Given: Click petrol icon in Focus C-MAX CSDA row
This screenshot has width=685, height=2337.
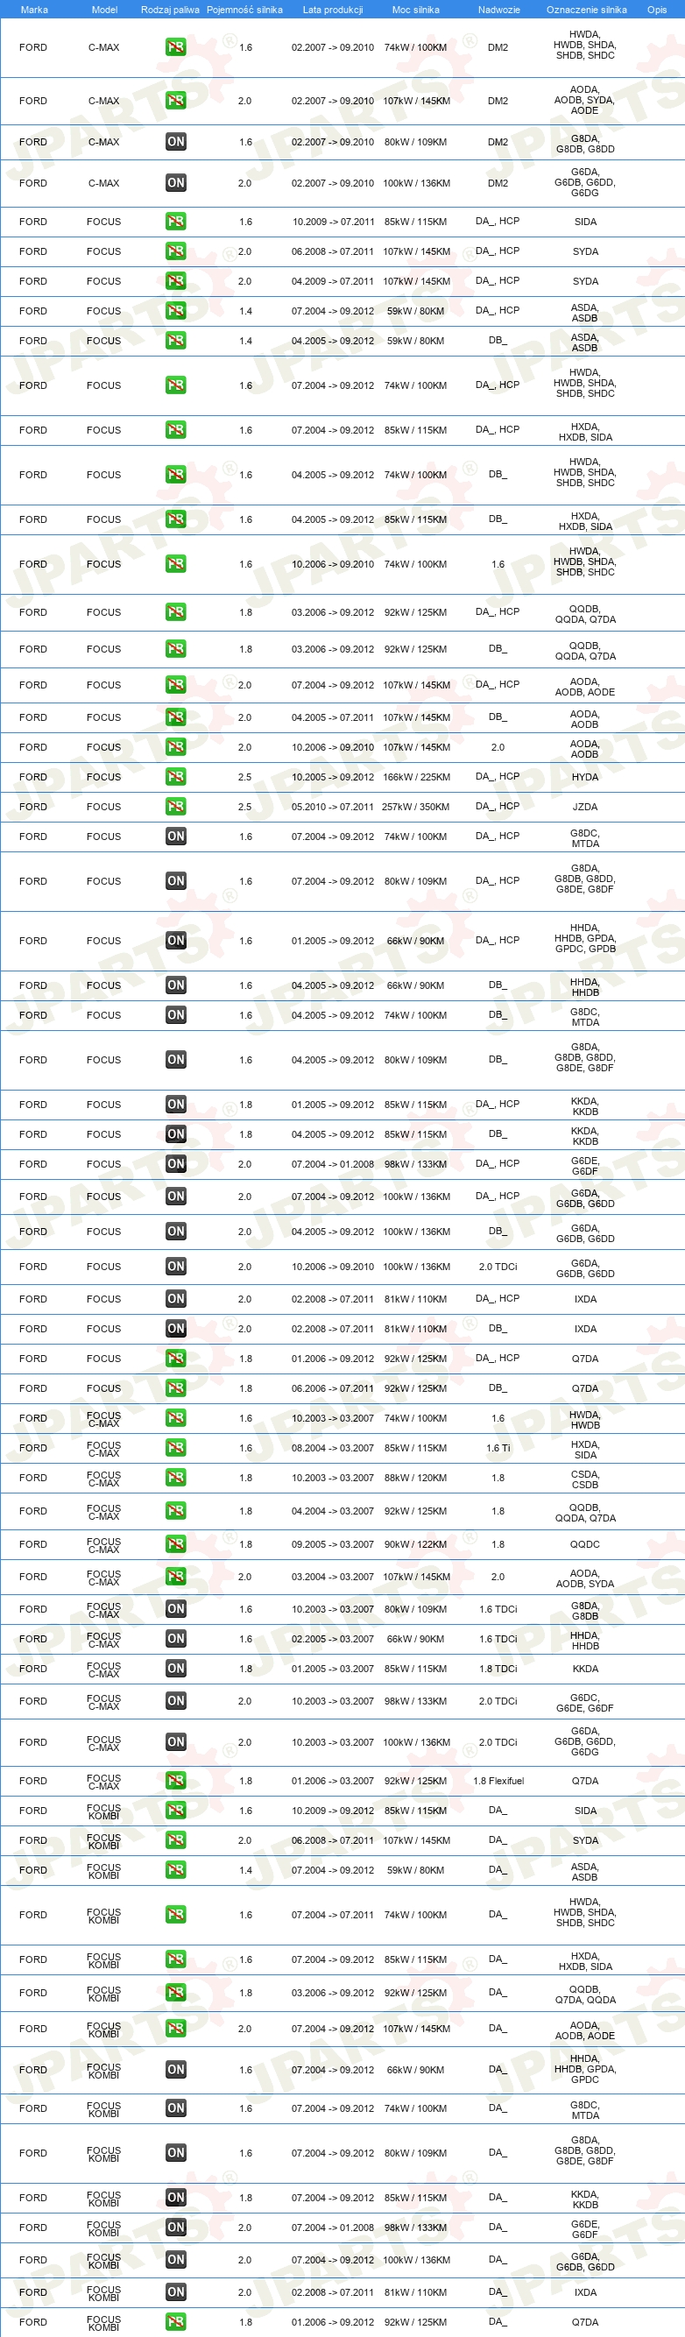Looking at the screenshot, I should [176, 1478].
